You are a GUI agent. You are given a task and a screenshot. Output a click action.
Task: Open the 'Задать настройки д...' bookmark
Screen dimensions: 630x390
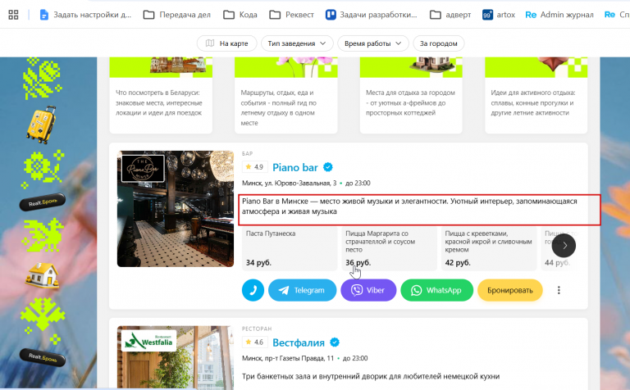(85, 15)
